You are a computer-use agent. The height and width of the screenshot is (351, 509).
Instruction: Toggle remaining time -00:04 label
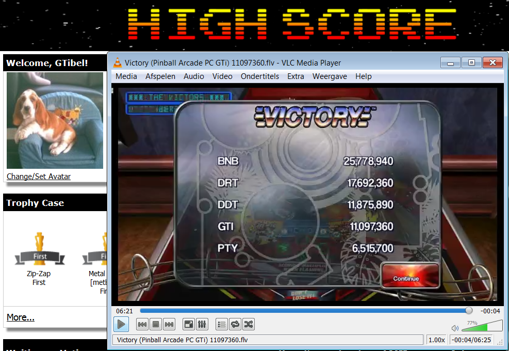point(490,311)
